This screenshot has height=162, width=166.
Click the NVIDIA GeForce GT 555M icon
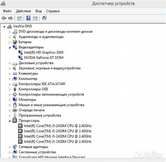[20, 58]
